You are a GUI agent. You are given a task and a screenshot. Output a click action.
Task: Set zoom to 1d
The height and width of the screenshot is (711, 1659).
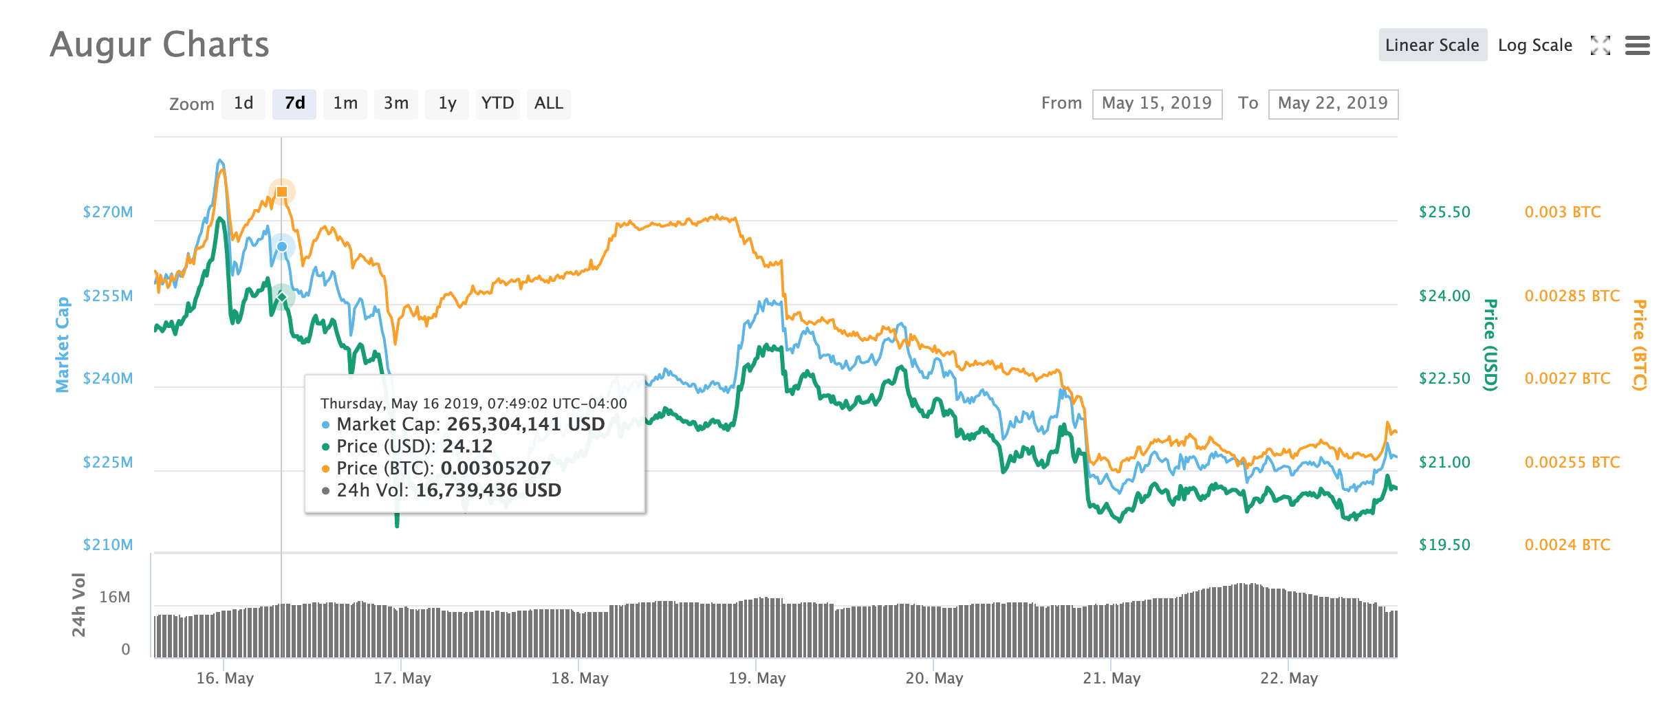click(x=243, y=104)
